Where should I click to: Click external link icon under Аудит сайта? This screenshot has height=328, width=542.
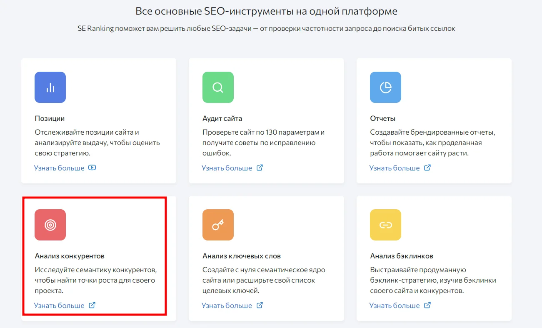click(x=260, y=168)
